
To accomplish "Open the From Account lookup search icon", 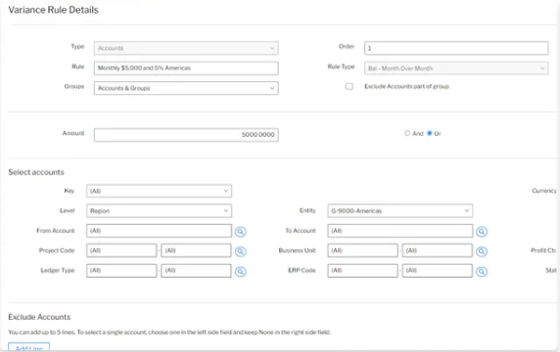I will click(x=241, y=232).
